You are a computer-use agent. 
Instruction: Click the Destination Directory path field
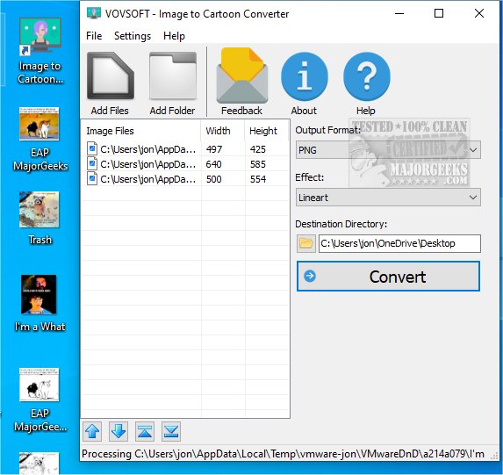pyautogui.click(x=399, y=243)
